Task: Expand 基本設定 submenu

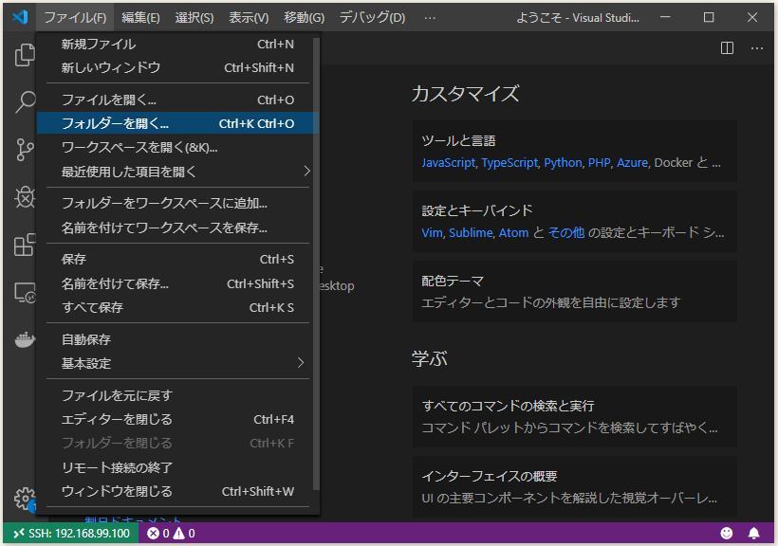Action: pyautogui.click(x=177, y=363)
